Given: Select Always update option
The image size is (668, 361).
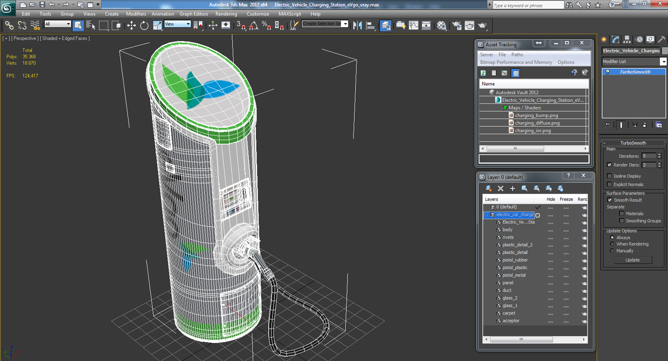Looking at the screenshot, I should click(612, 237).
